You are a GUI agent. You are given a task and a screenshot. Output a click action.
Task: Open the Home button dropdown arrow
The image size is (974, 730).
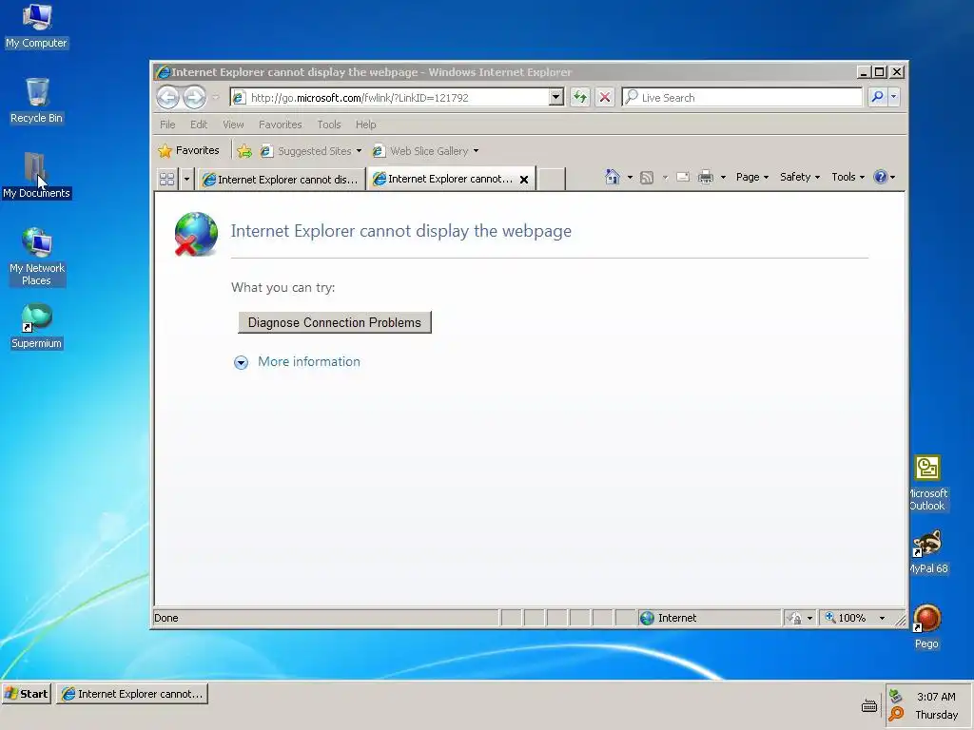pyautogui.click(x=630, y=178)
